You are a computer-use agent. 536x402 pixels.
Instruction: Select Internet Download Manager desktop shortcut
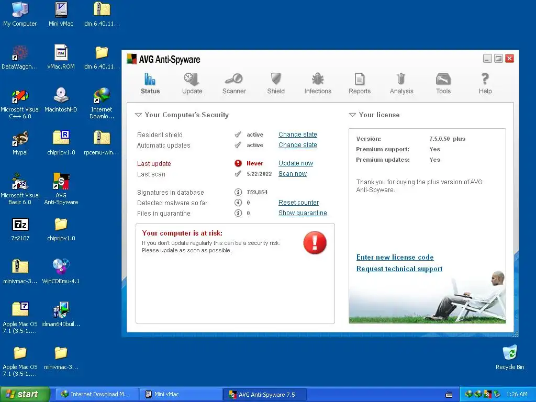pos(102,104)
